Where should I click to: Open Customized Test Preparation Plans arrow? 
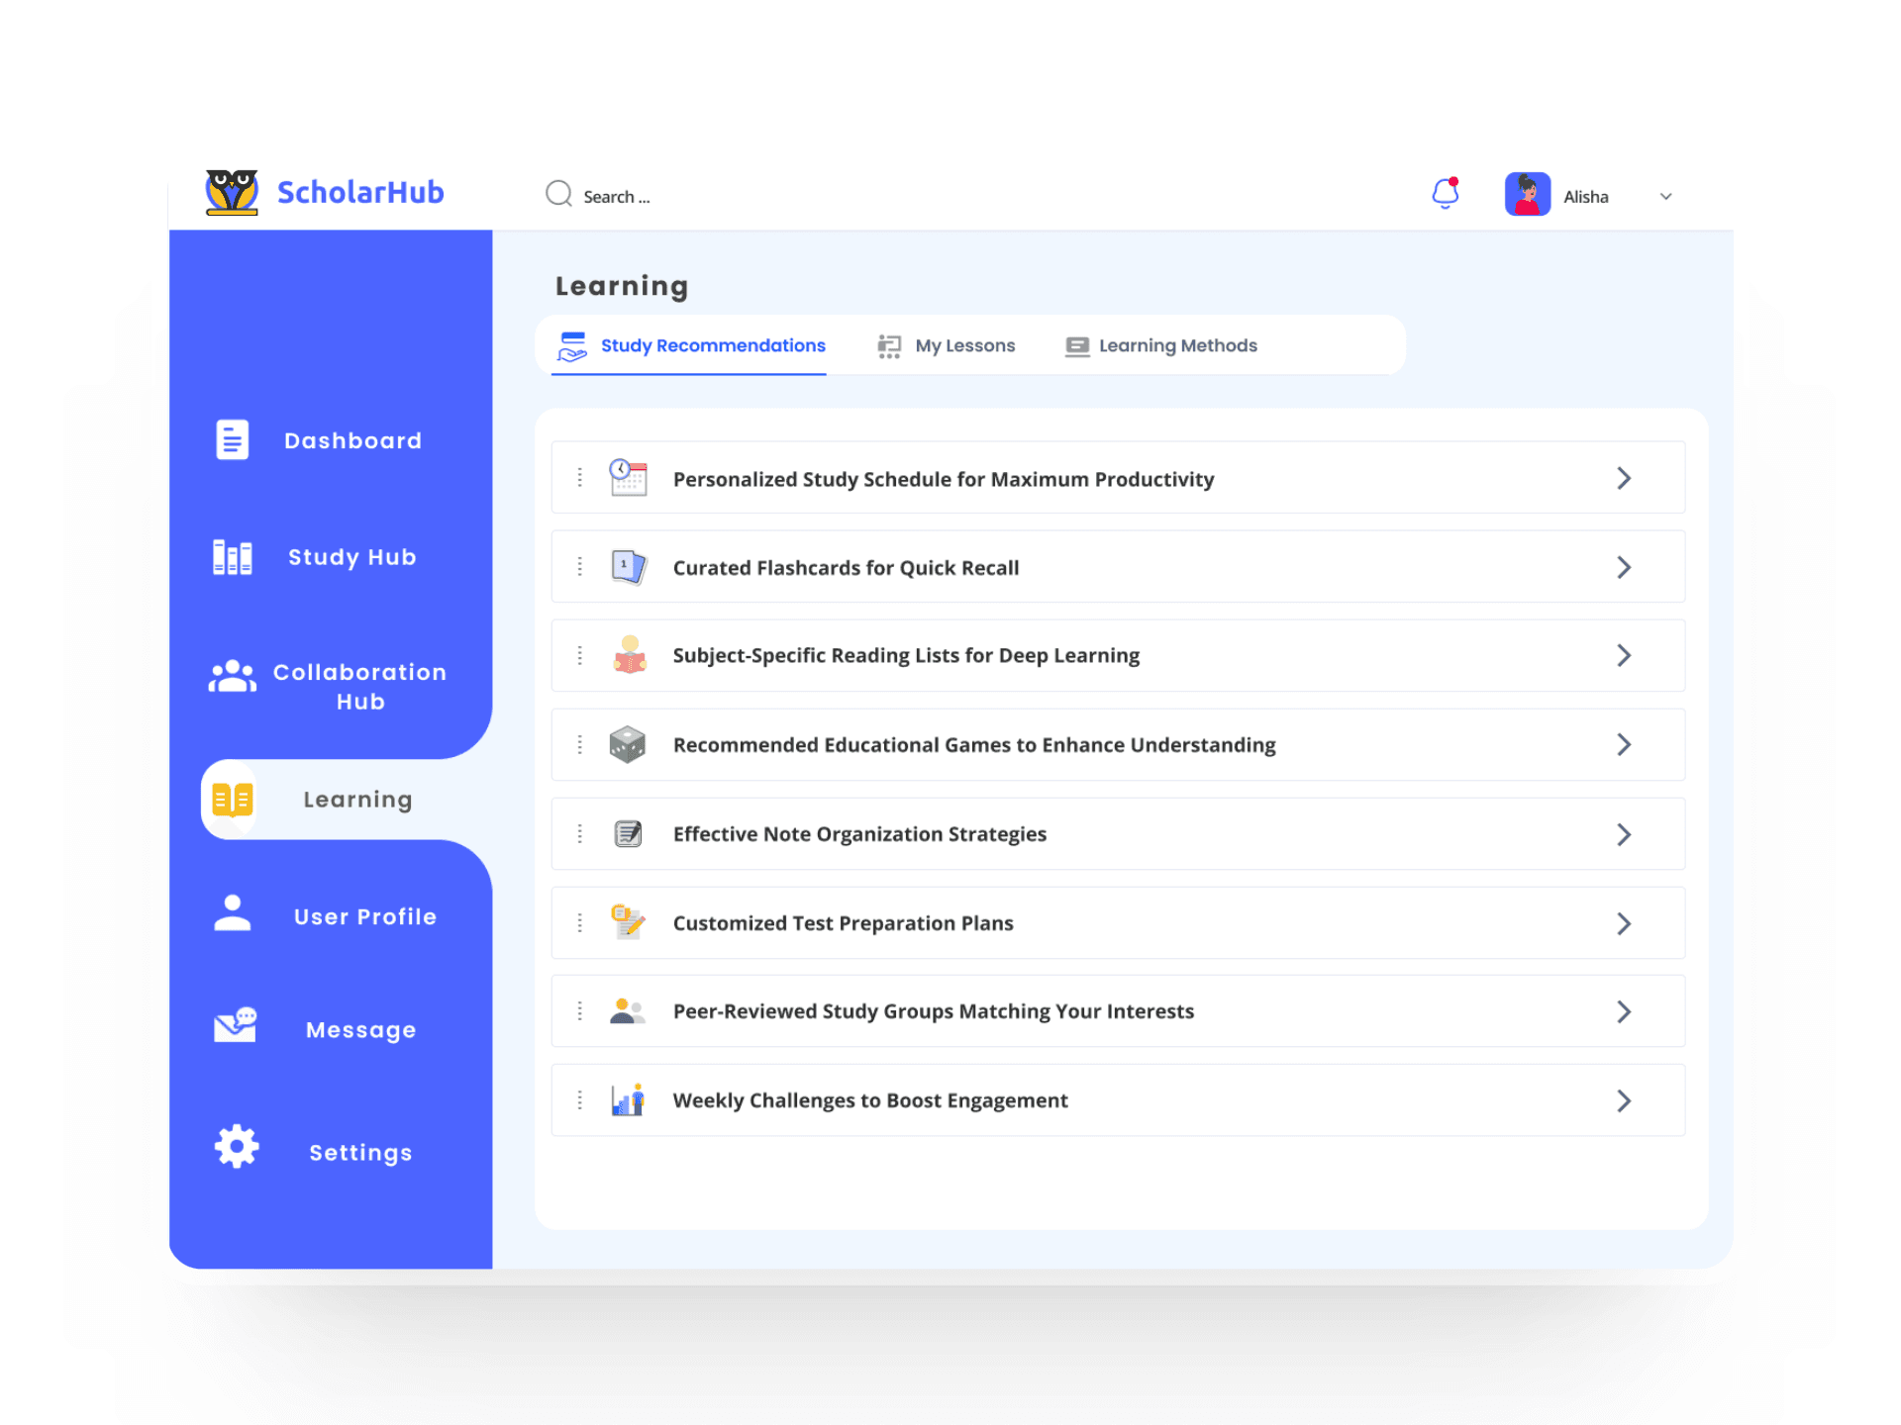click(x=1624, y=923)
